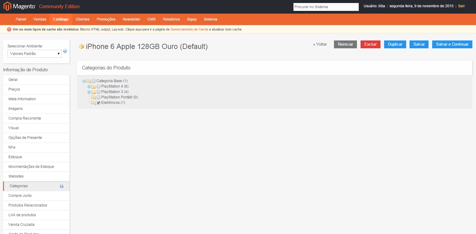The height and width of the screenshot is (234, 476).
Task: Open the Sistema menu
Action: [x=210, y=19]
